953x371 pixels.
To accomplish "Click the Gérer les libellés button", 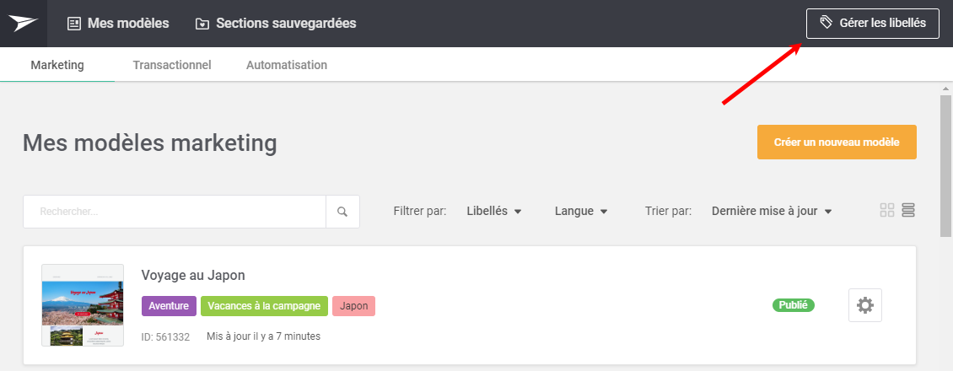I will tap(872, 23).
